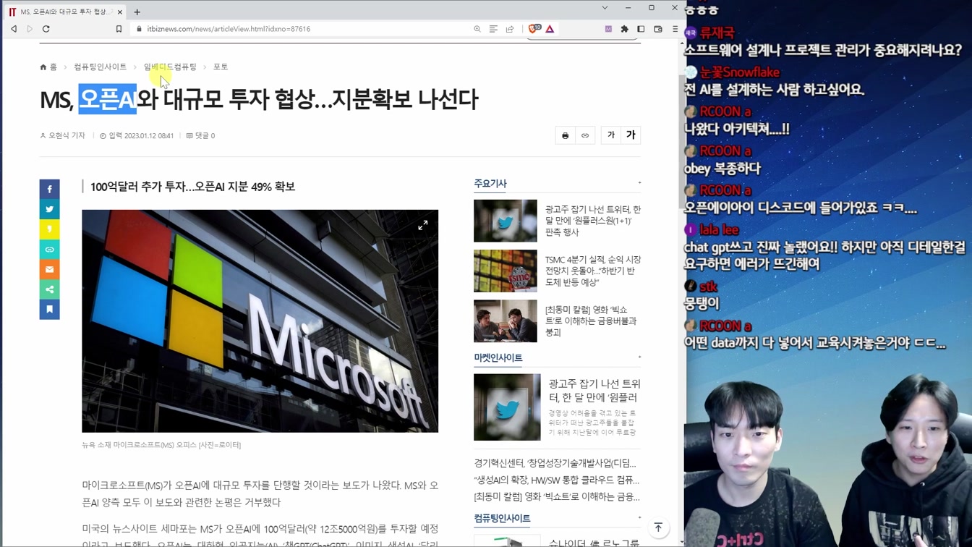972x547 pixels.
Task: Open the tab search chevron dropdown
Action: [x=605, y=8]
